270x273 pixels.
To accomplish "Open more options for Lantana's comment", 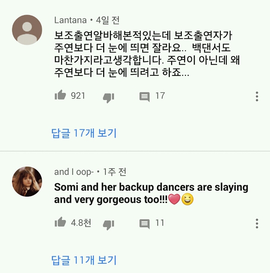I will click(x=257, y=96).
